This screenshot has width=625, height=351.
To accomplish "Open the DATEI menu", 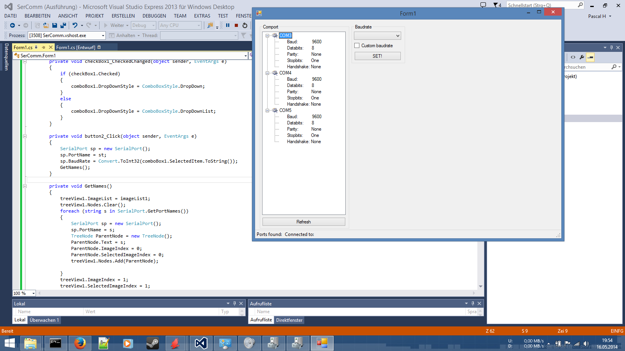I will [11, 16].
